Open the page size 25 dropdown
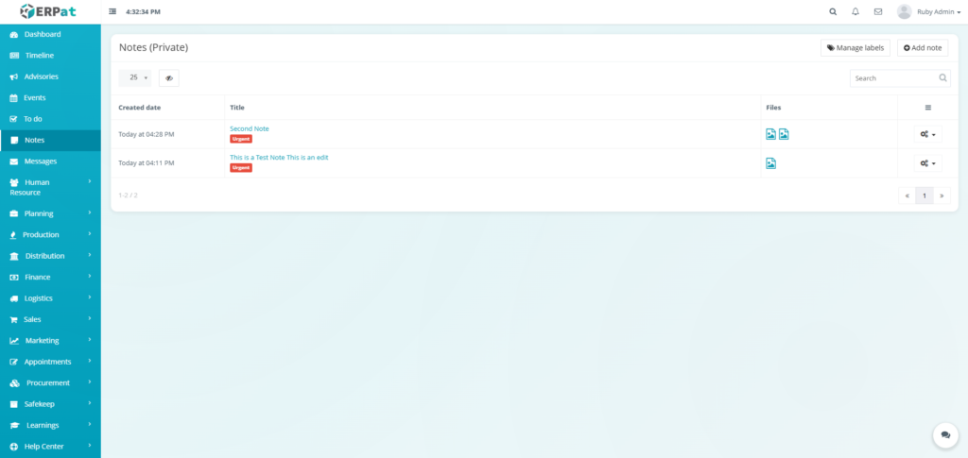Viewport: 968px width, 458px height. 135,78
